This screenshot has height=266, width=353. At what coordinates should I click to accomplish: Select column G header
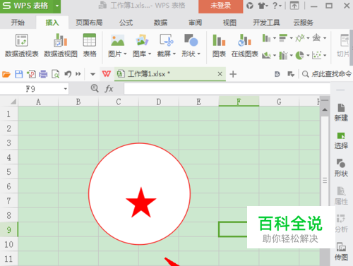(279, 102)
